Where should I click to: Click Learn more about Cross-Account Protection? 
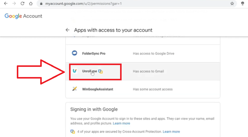[171, 132]
